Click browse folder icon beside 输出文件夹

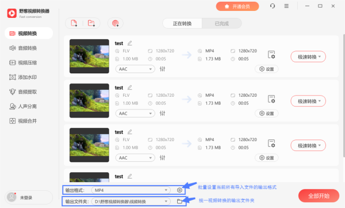tap(179, 201)
